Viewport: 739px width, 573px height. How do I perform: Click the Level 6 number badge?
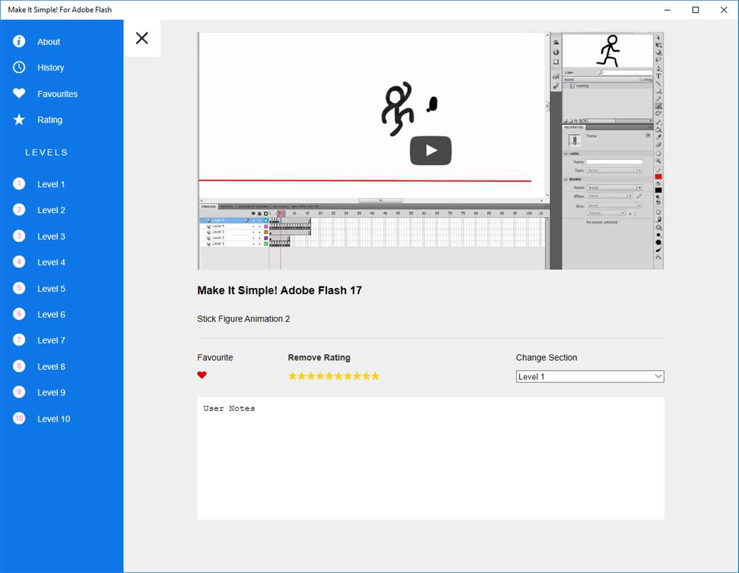pos(19,314)
